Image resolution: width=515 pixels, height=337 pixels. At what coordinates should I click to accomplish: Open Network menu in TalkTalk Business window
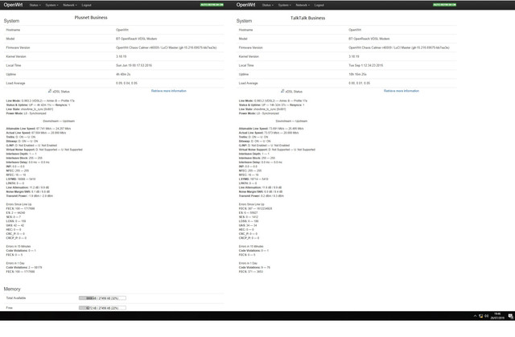pos(303,6)
